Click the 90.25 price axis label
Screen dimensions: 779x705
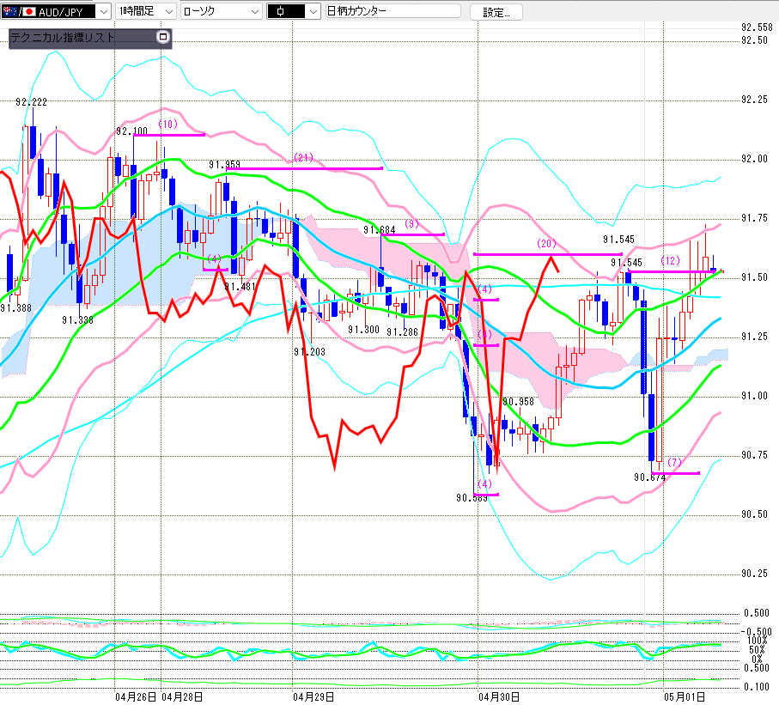click(754, 574)
